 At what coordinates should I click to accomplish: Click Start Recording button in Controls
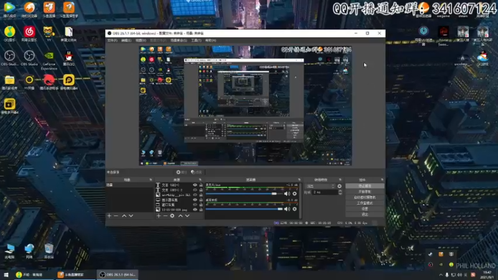365,192
